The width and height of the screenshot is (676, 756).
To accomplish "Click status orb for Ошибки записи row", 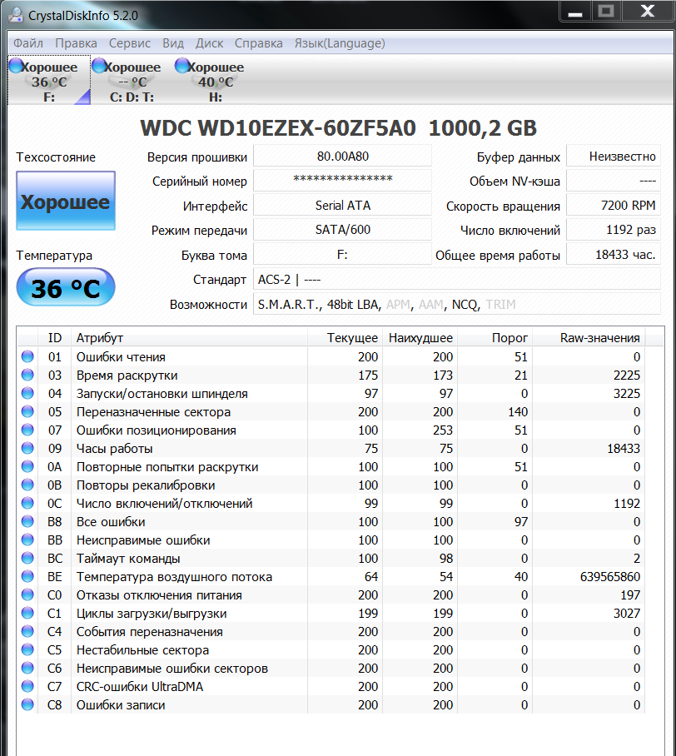I will 27,704.
